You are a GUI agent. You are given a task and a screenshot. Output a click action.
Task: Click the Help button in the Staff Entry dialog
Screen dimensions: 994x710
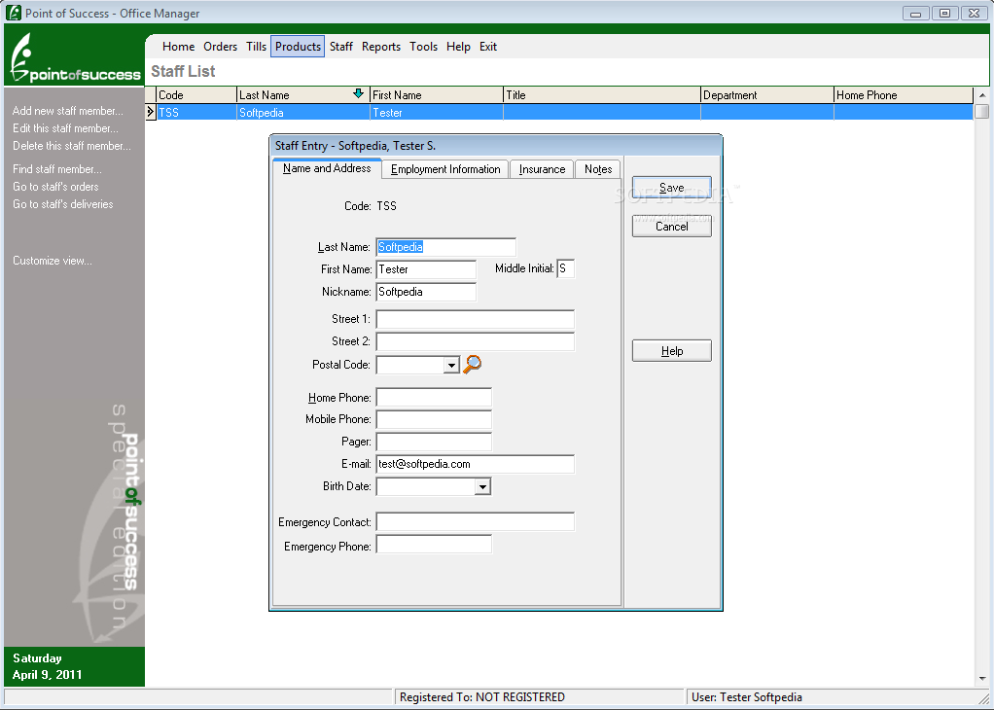click(671, 350)
